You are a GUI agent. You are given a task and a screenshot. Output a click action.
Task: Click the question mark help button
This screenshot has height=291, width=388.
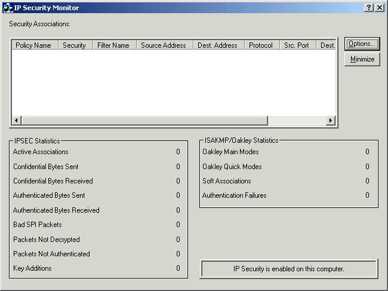click(x=369, y=8)
